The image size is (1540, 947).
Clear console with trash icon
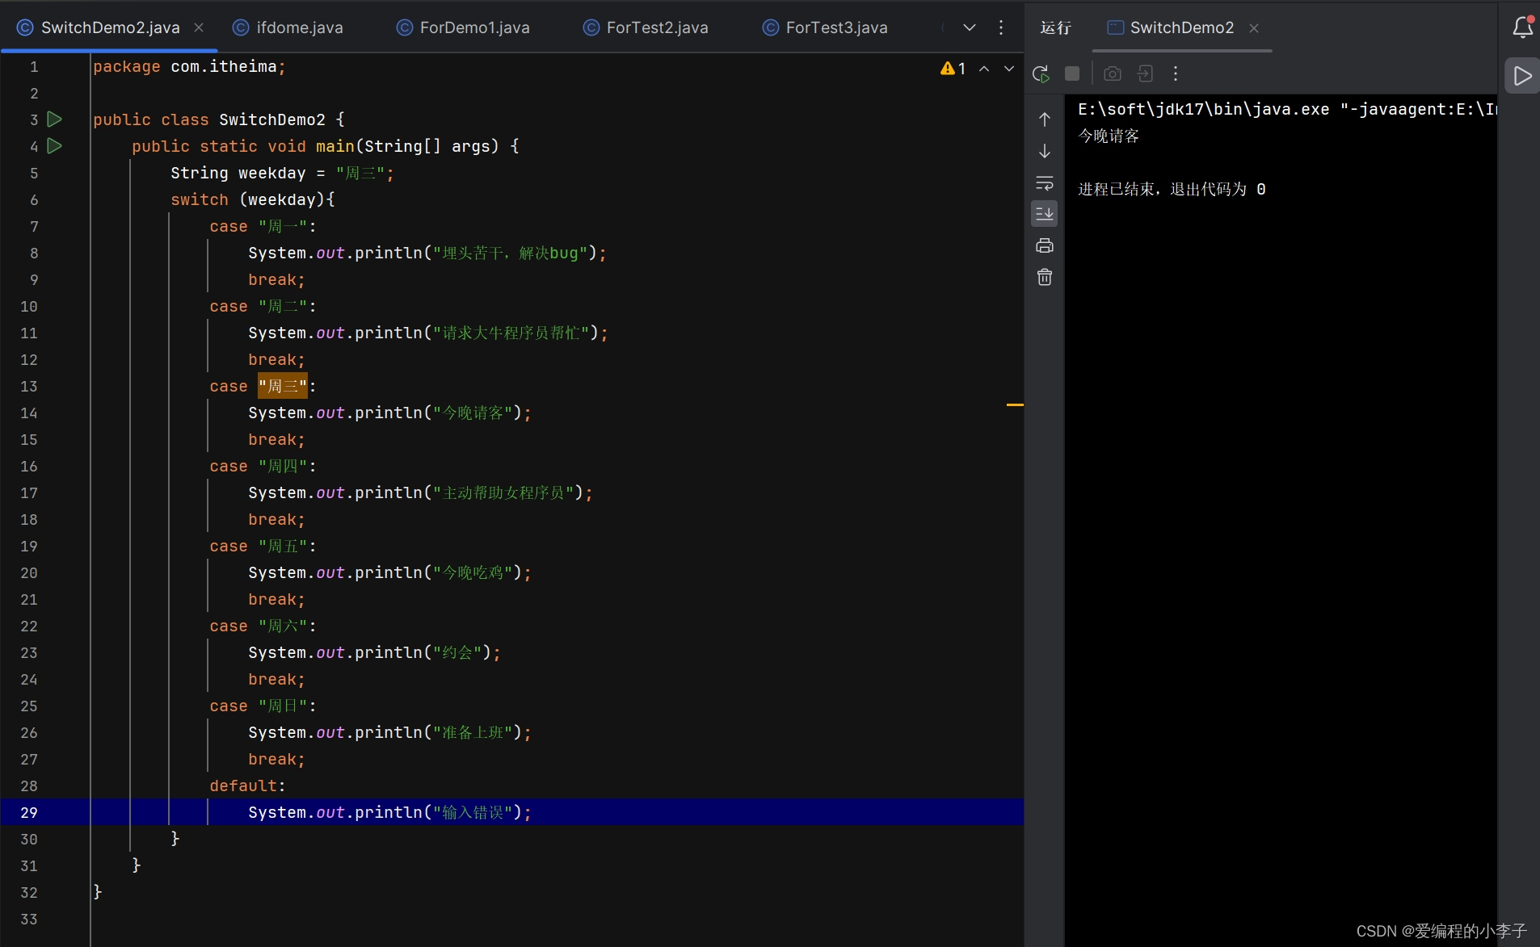(1045, 277)
